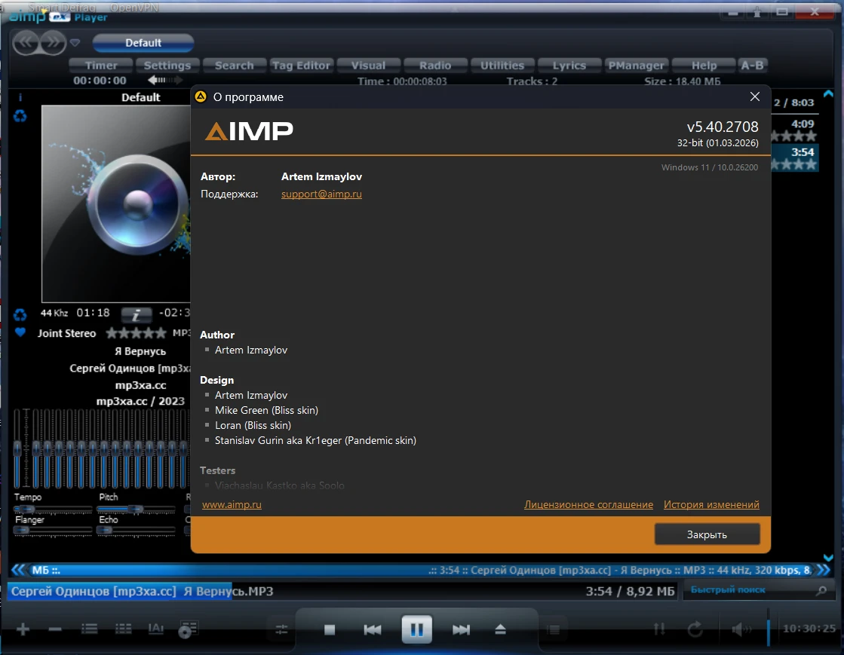Click the plus icon to add files
Screen dimensions: 844x655
coord(23,629)
